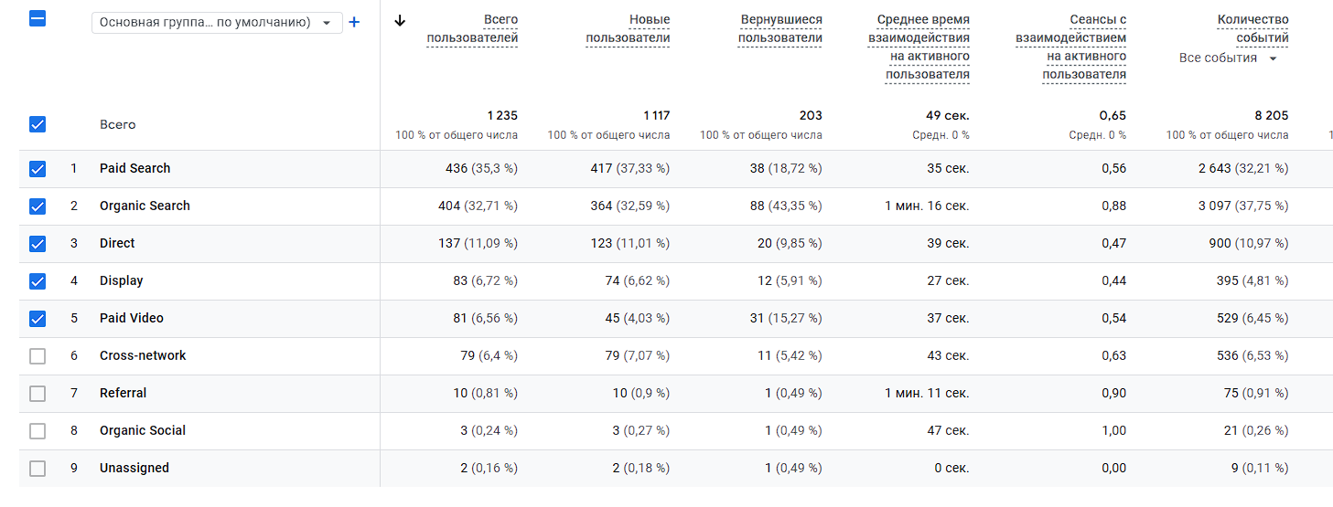The height and width of the screenshot is (507, 1333).
Task: Toggle the checkbox on the 'Всего' totals row
Action: point(38,125)
